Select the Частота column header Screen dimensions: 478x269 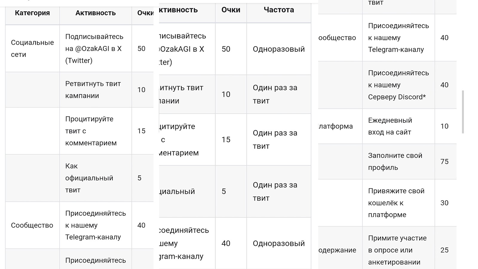[278, 10]
